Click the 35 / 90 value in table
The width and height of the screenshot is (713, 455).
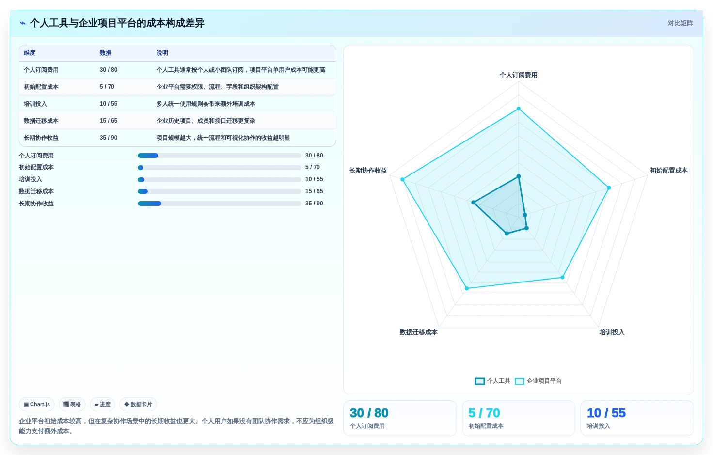pos(109,138)
